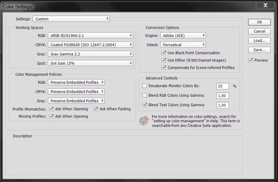Screen dimensions: 278x182
Task: Open the CMYK working space dropdown Coated FOGRA39
Action: 91,45
